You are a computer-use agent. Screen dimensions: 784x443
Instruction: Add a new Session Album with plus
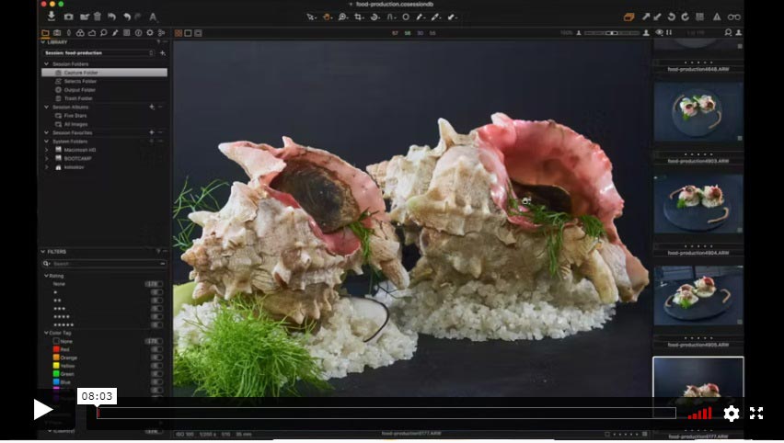click(152, 107)
